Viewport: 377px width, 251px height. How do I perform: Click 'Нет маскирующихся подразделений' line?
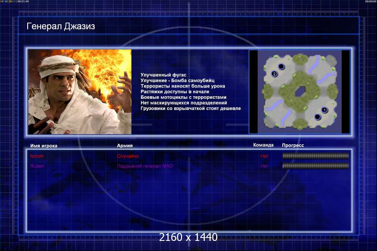click(184, 103)
